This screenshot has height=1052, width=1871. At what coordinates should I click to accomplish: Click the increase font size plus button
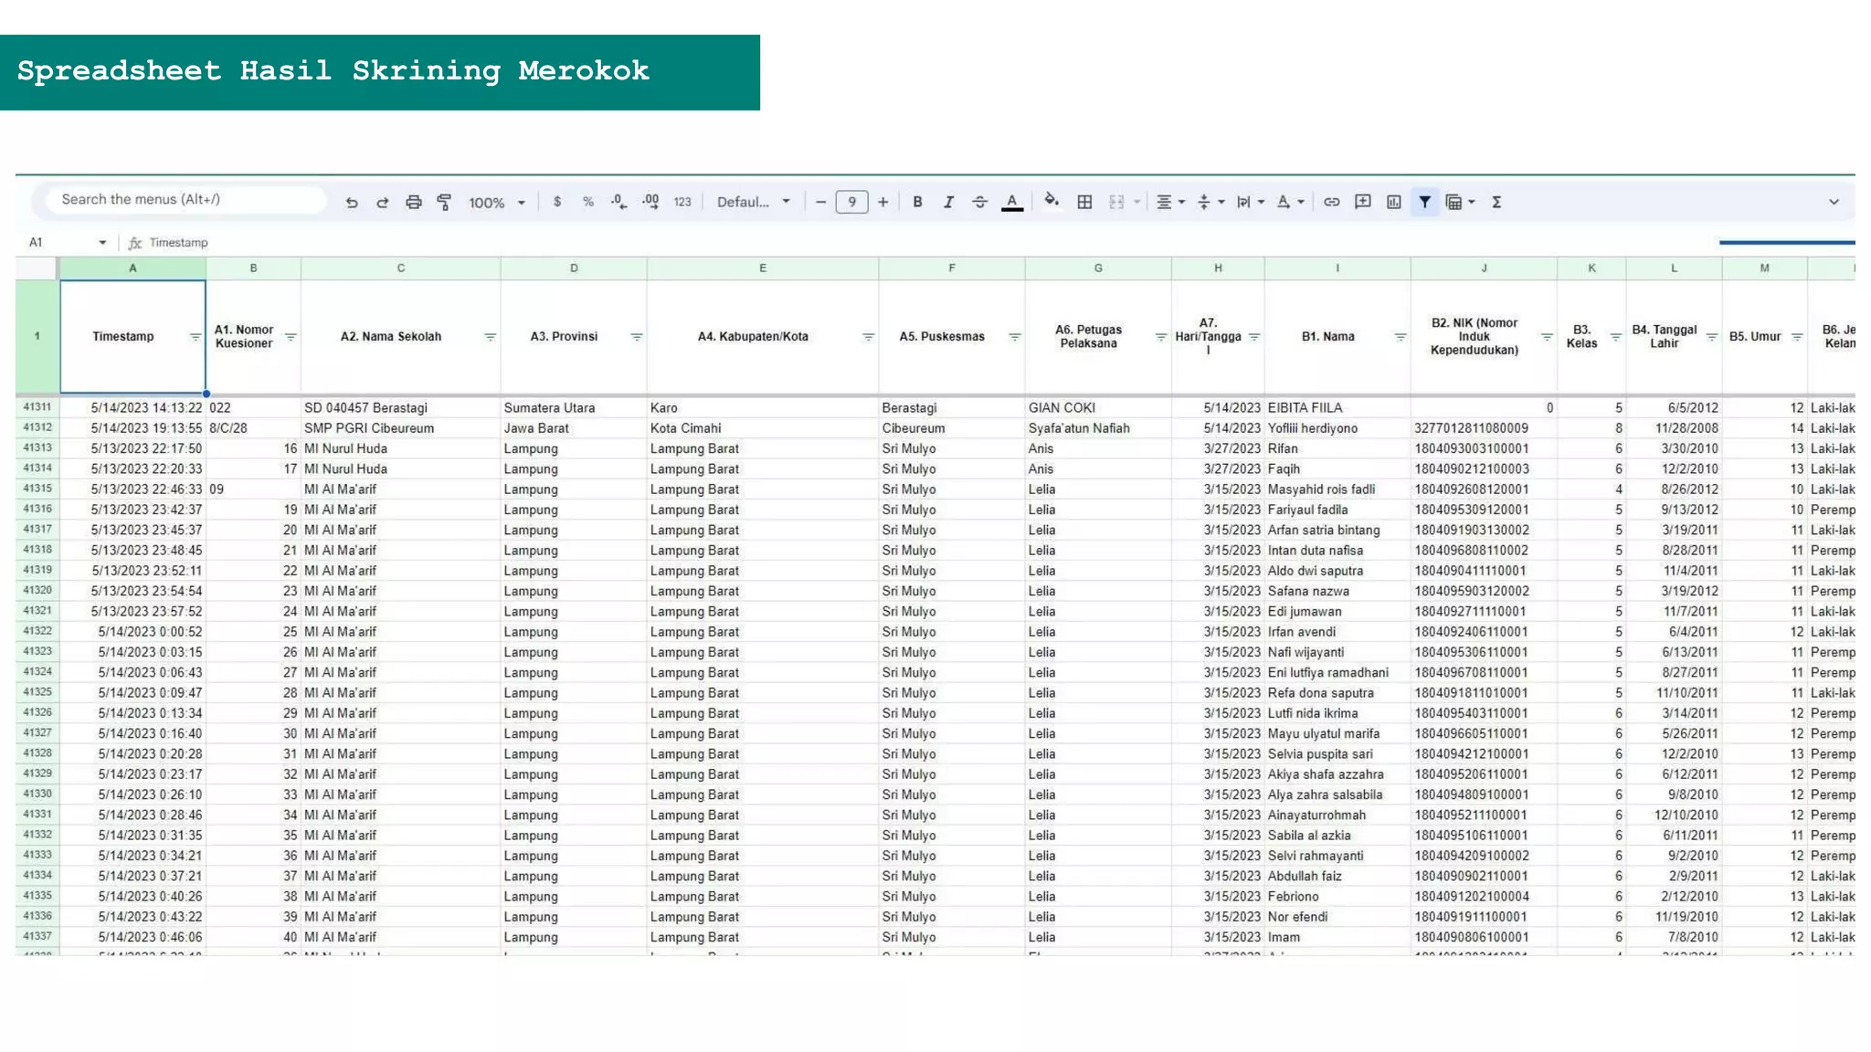click(883, 202)
